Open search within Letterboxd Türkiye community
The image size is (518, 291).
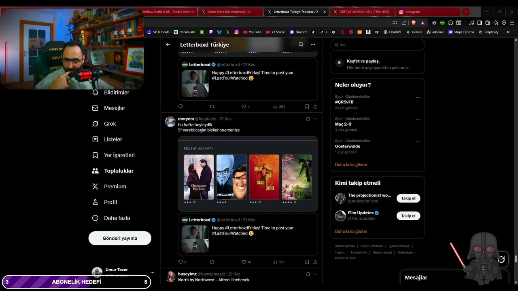[301, 44]
